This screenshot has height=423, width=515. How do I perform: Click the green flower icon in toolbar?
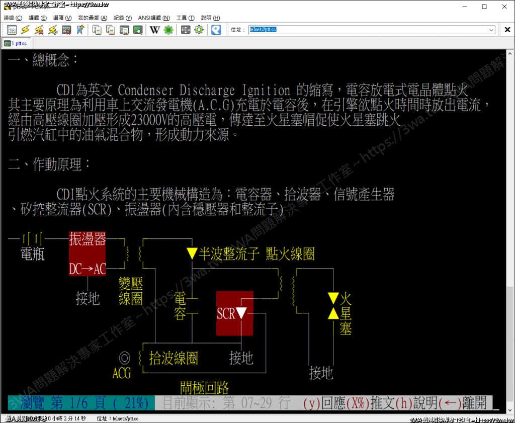(x=168, y=30)
